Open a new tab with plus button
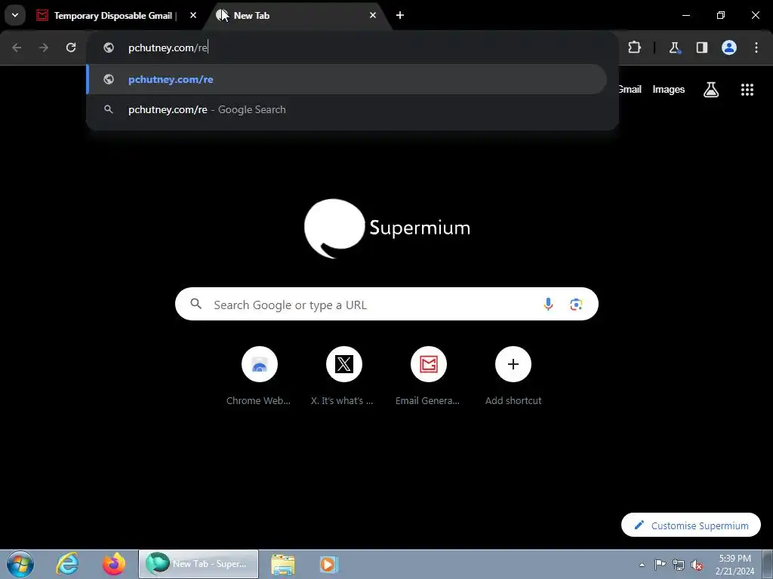The image size is (773, 579). [400, 15]
